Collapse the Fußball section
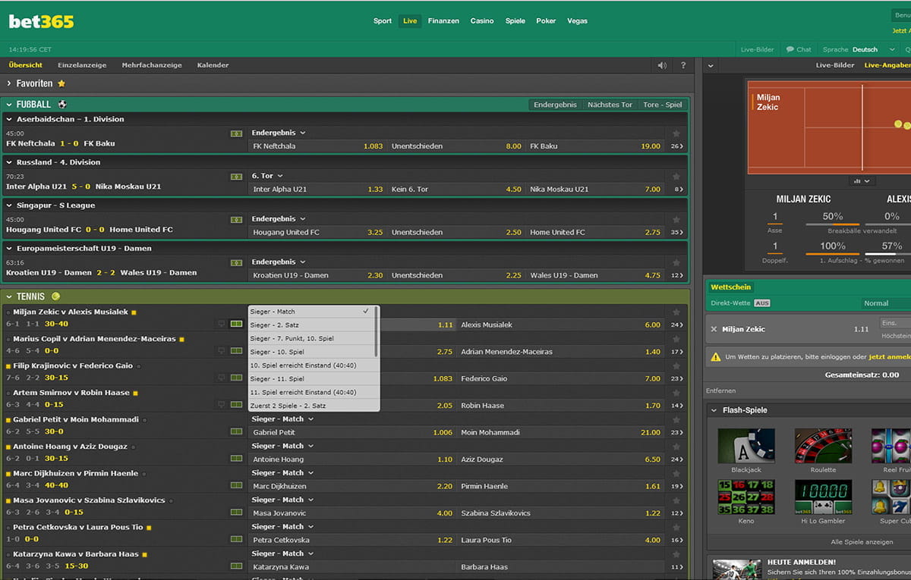This screenshot has width=911, height=580. pyautogui.click(x=9, y=105)
